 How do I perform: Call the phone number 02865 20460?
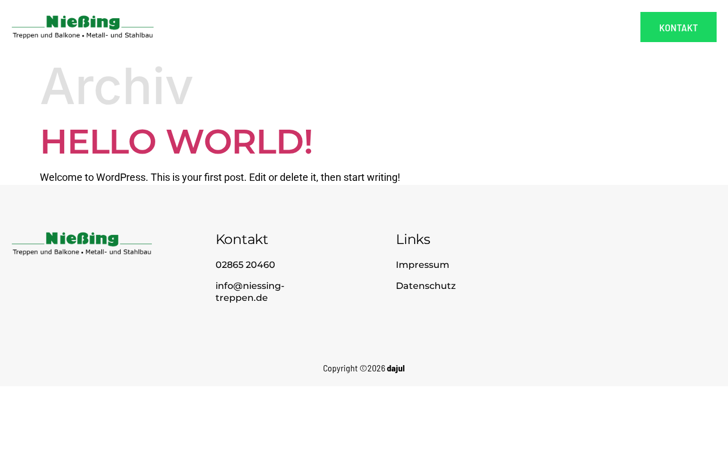point(245,265)
